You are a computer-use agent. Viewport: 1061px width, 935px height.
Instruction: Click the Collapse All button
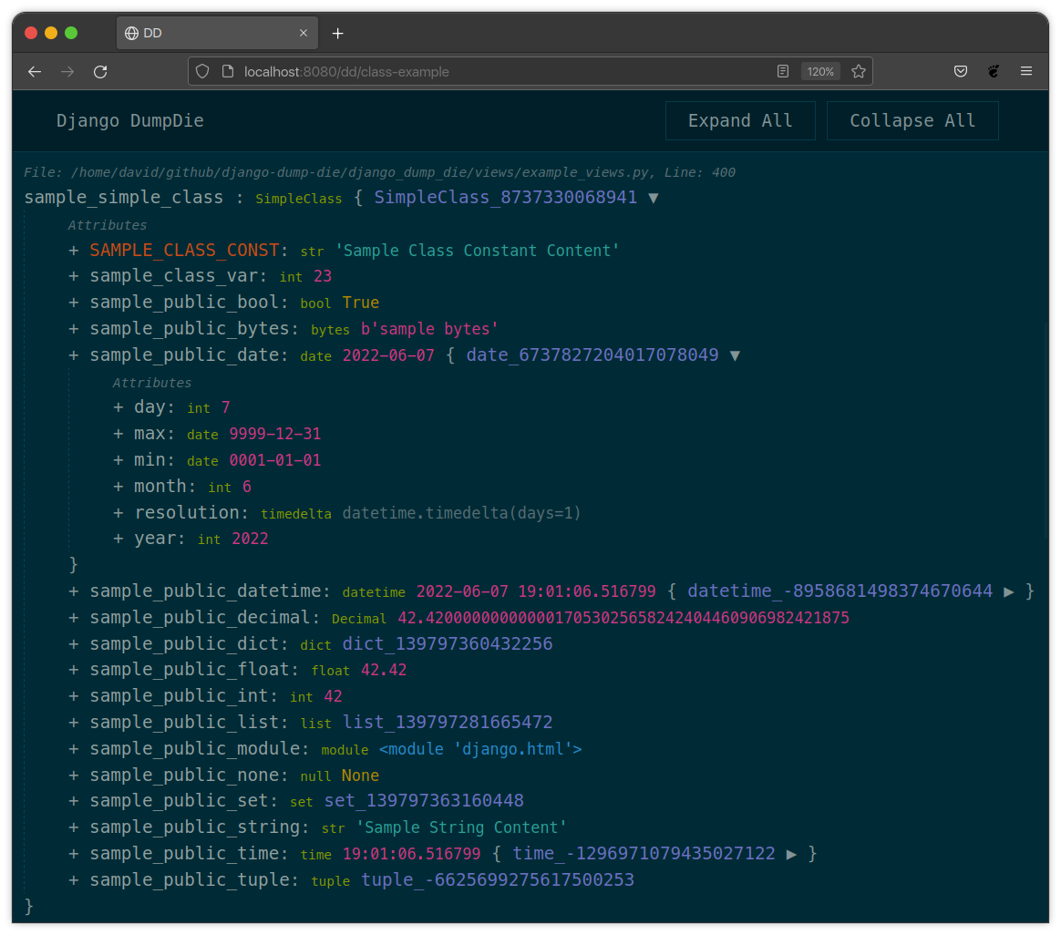pyautogui.click(x=912, y=121)
